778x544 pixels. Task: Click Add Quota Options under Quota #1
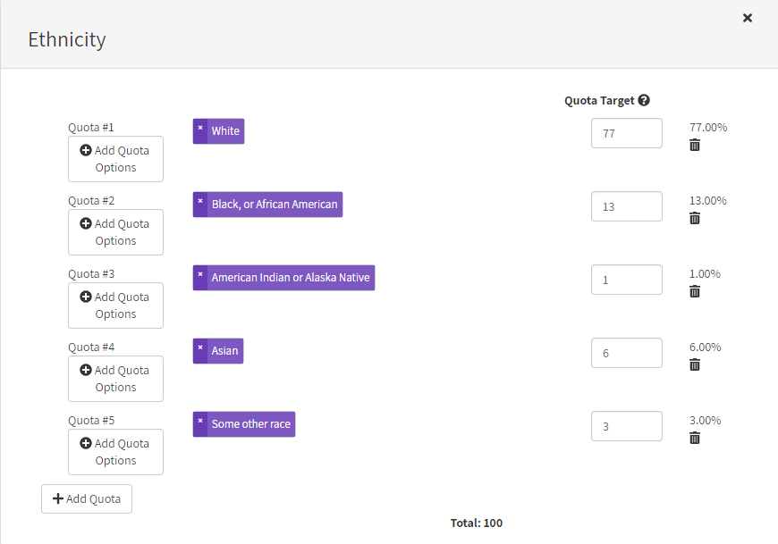[115, 159]
